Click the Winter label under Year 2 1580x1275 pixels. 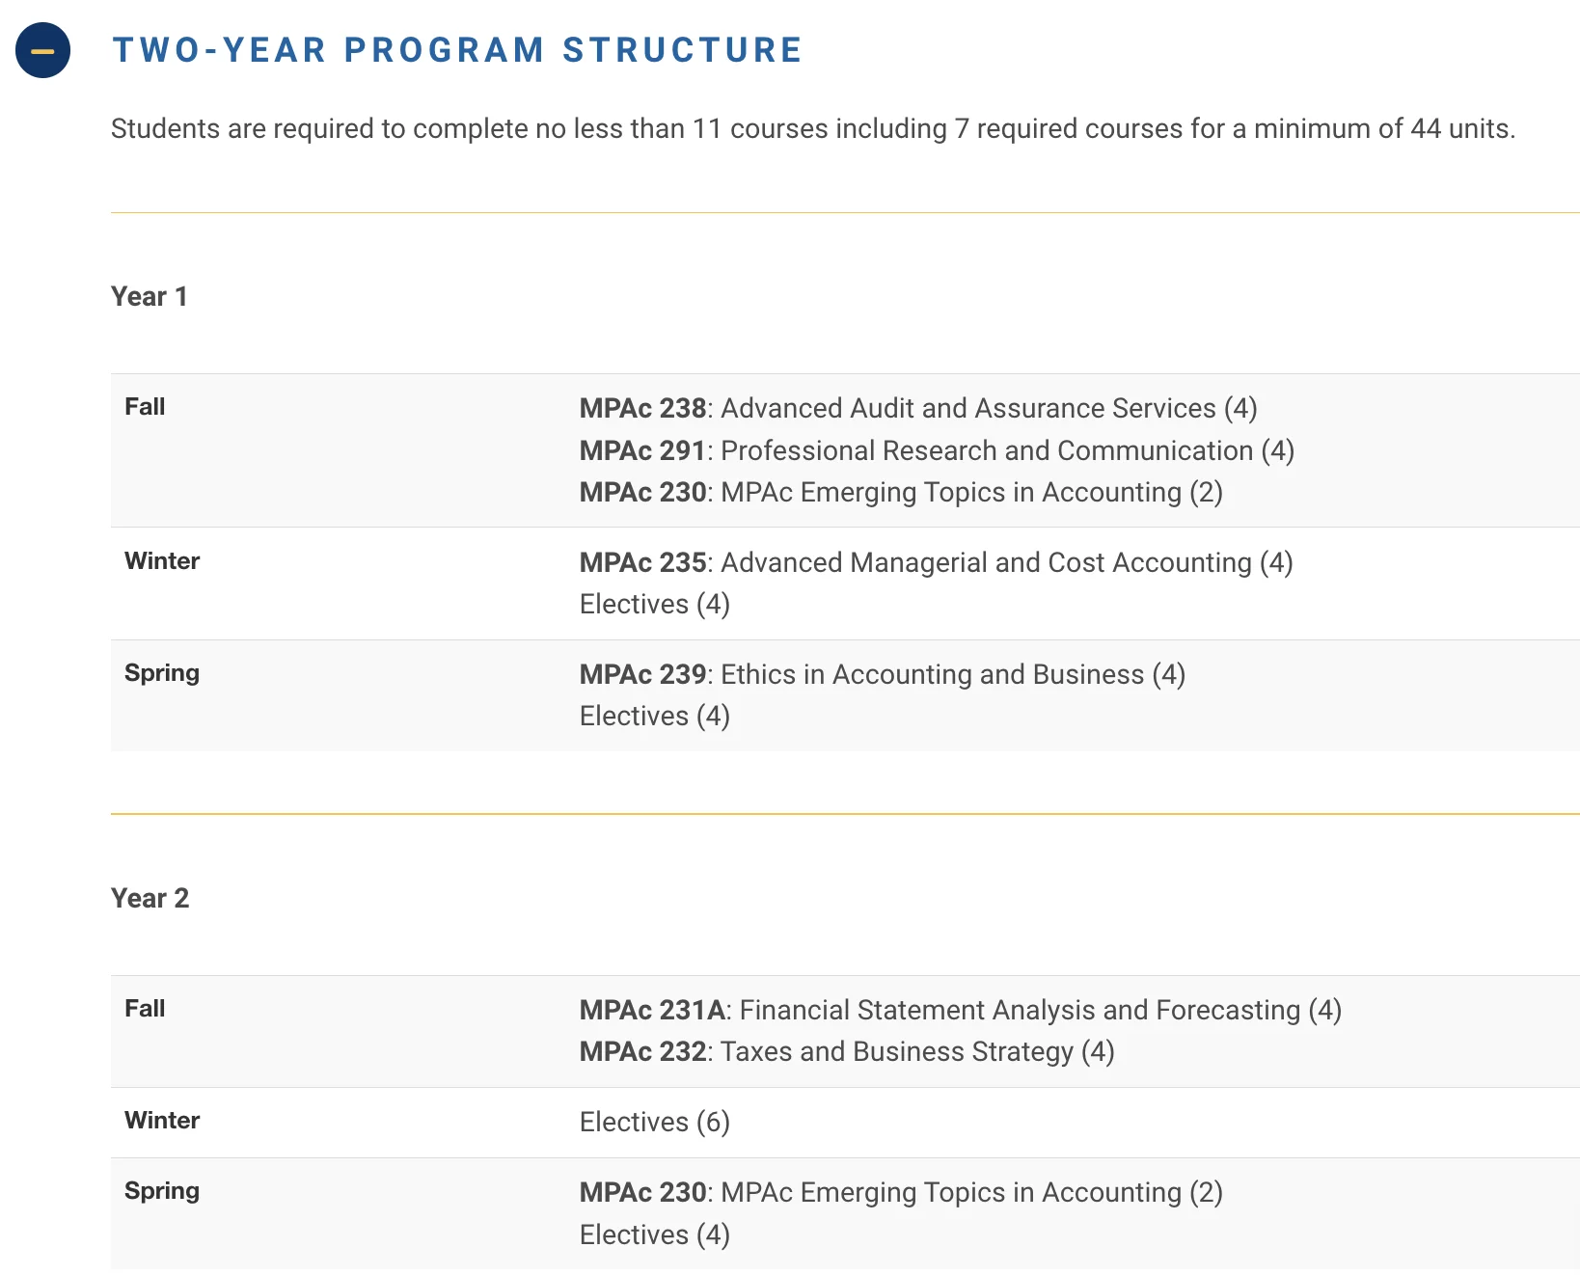click(x=162, y=1120)
